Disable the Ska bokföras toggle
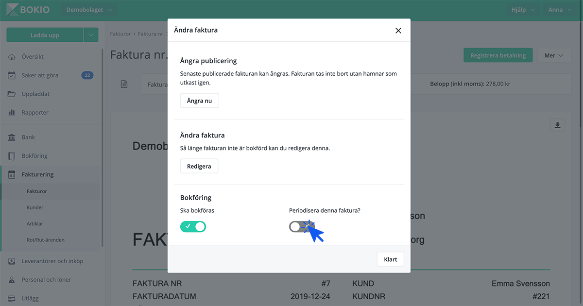This screenshot has width=583, height=306. click(x=193, y=226)
